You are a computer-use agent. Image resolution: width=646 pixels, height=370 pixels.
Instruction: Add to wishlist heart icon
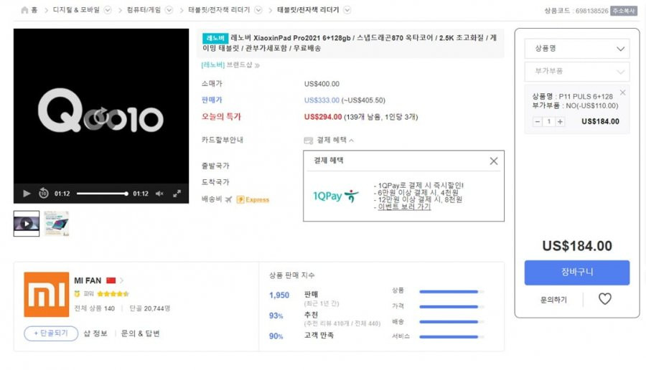click(605, 299)
